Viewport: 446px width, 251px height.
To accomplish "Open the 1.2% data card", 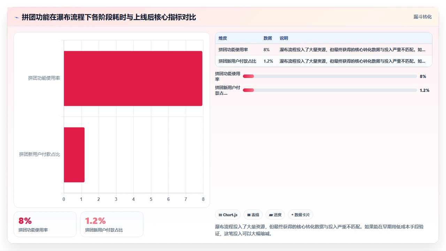I will point(112,224).
